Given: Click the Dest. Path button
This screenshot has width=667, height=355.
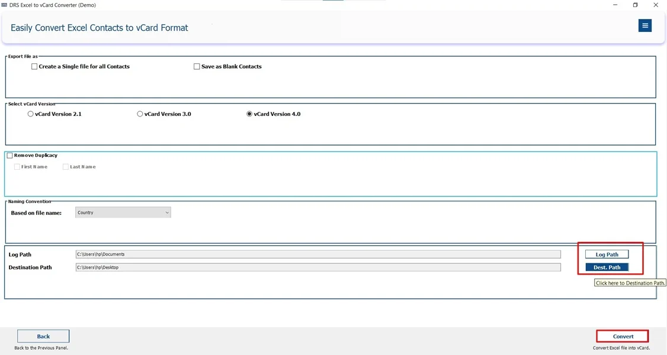Looking at the screenshot, I should point(607,267).
